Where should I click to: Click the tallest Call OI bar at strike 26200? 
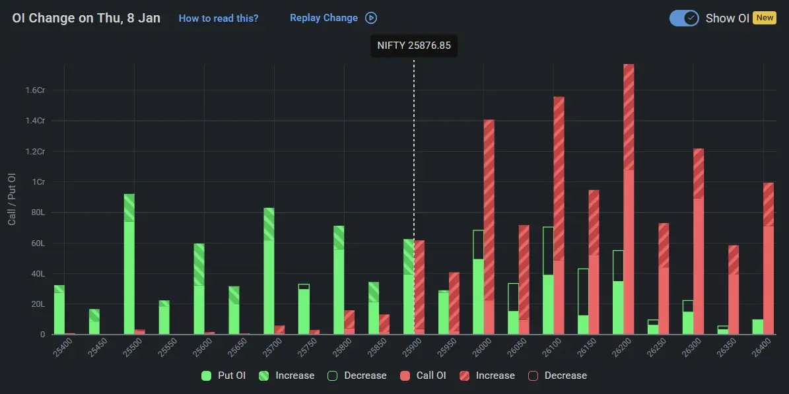627,198
